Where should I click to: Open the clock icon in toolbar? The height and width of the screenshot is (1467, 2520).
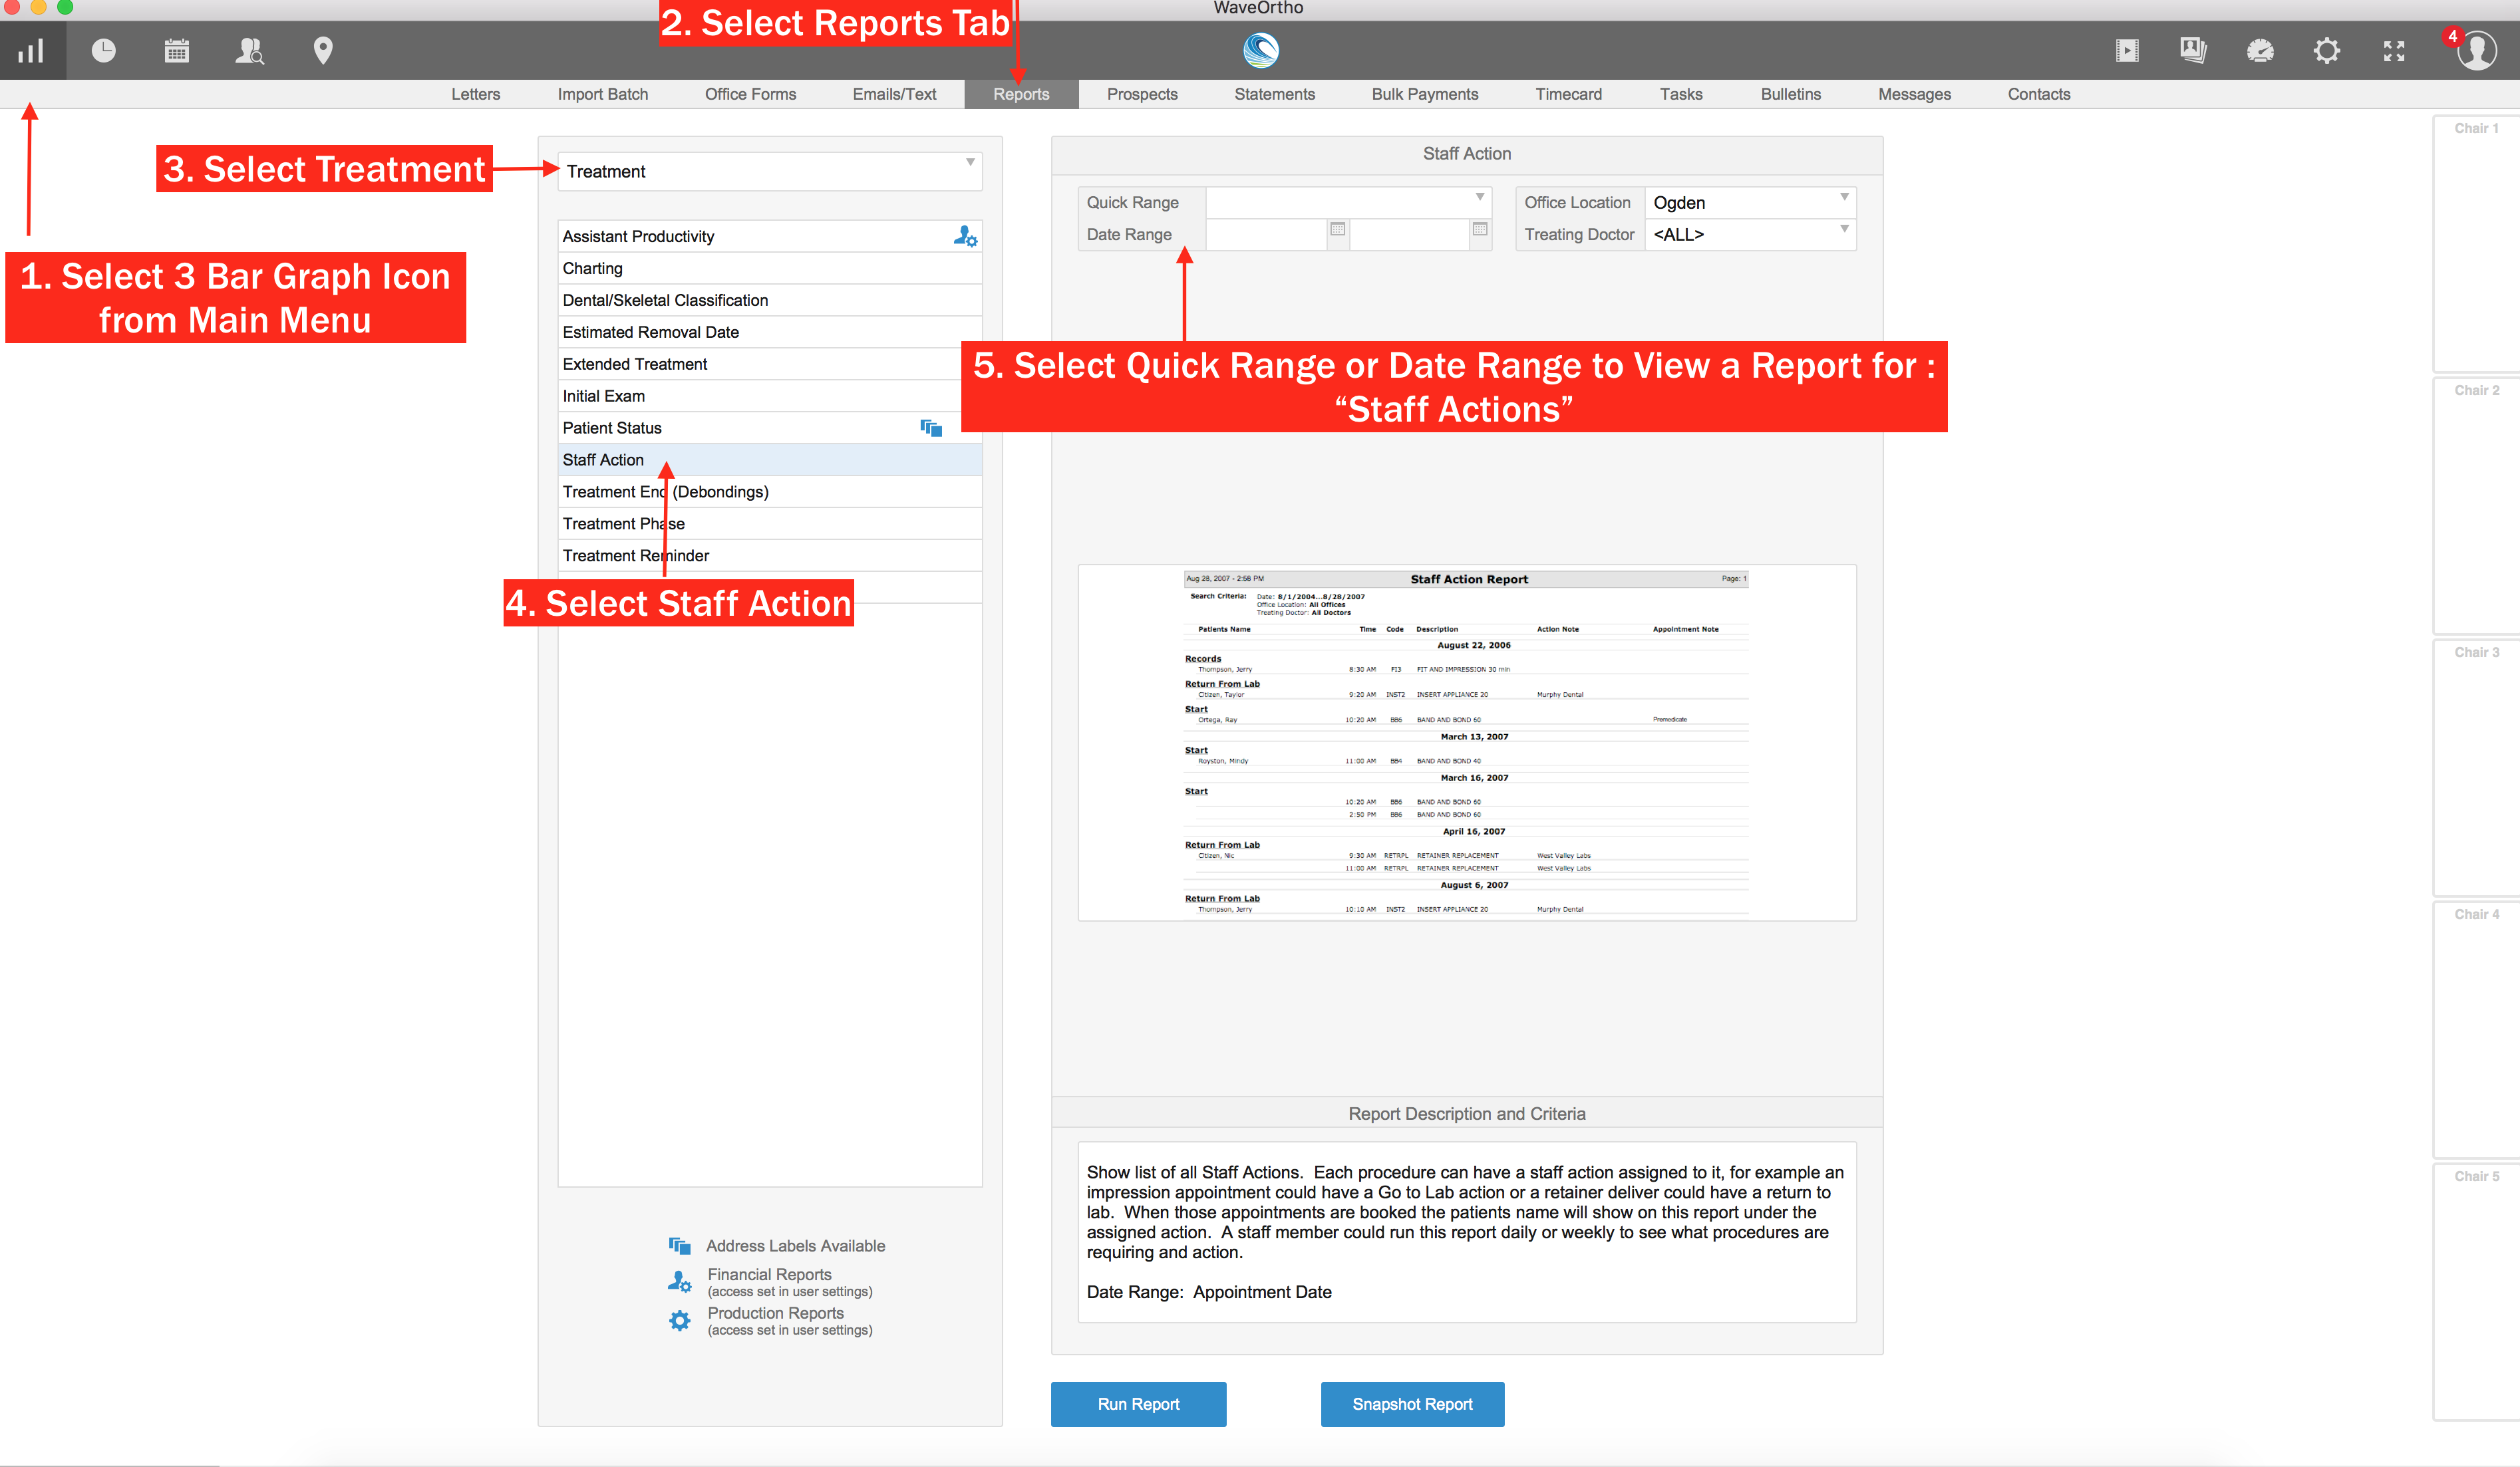click(103, 51)
